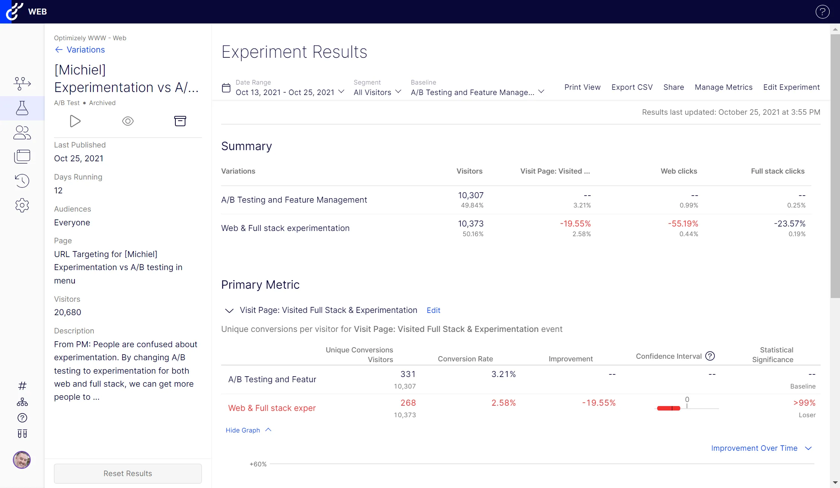Click the 20,680 total visitors value
Screen dimensions: 840x488
tap(67, 312)
